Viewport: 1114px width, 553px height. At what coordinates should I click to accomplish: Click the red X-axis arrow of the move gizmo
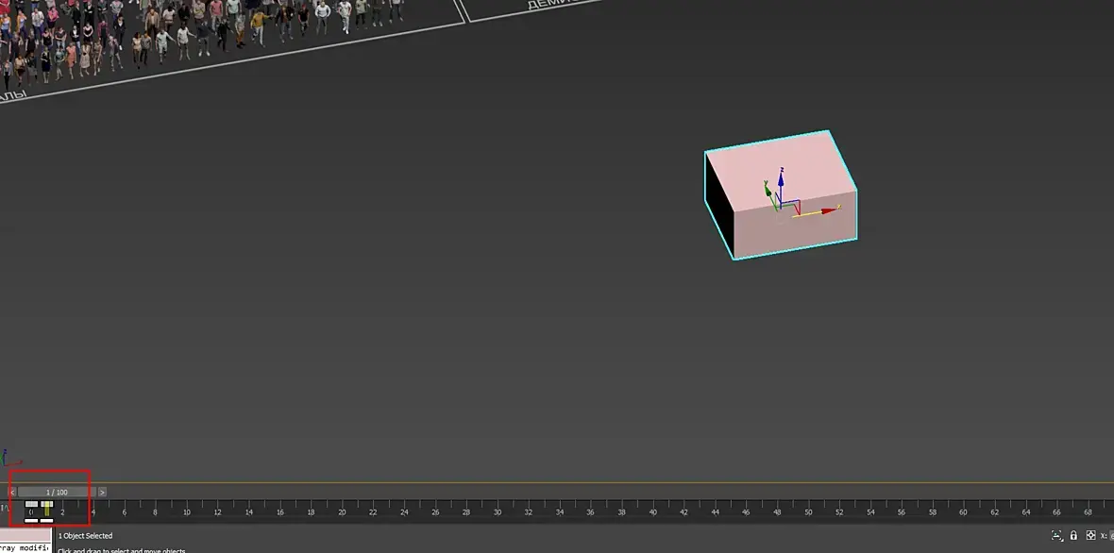point(828,210)
